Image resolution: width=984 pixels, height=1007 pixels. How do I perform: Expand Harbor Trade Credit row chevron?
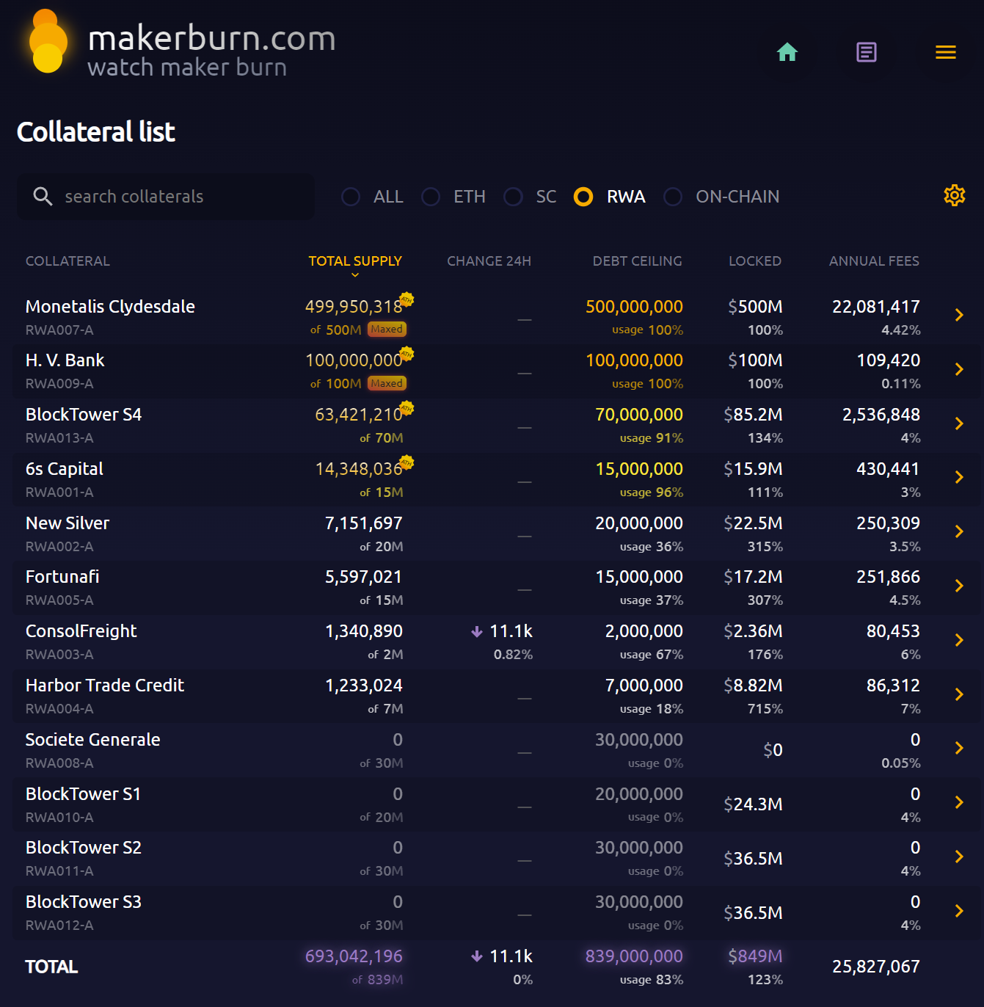coord(959,694)
